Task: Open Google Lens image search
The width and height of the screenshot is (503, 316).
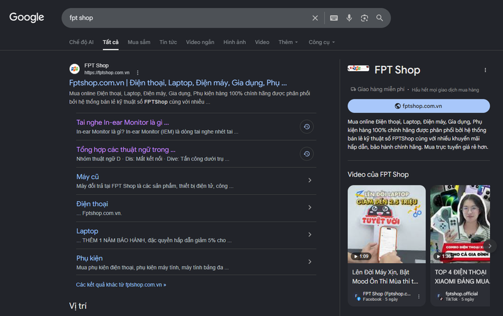Action: 364,18
